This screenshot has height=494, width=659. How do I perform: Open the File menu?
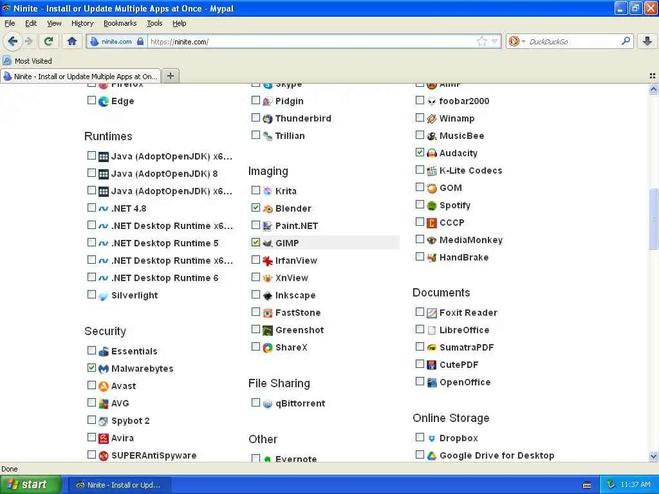(x=10, y=24)
